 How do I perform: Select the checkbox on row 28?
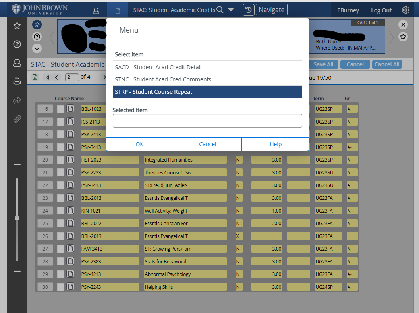coord(60,261)
